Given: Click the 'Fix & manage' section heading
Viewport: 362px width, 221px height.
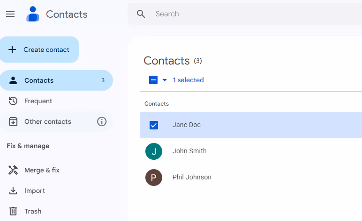Looking at the screenshot, I should [28, 146].
